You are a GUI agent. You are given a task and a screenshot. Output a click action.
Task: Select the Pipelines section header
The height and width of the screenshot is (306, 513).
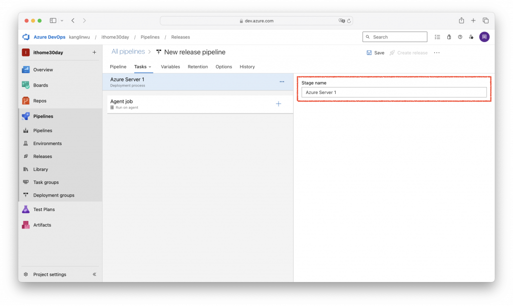(43, 116)
